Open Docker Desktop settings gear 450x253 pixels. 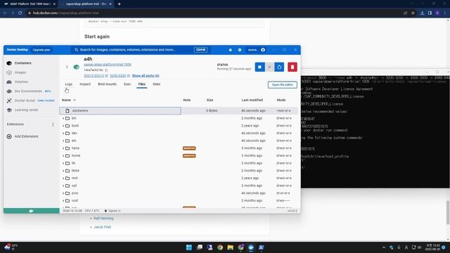coord(240,50)
